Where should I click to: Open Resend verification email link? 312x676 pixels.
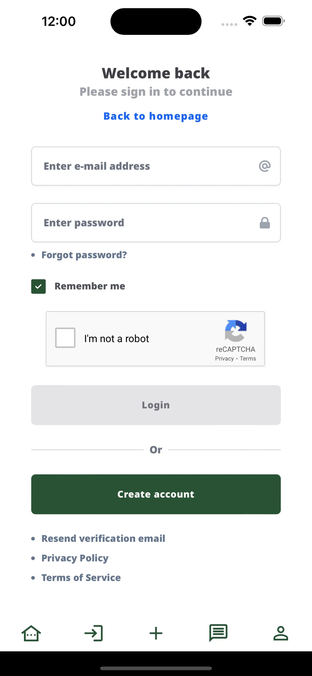[x=103, y=539]
